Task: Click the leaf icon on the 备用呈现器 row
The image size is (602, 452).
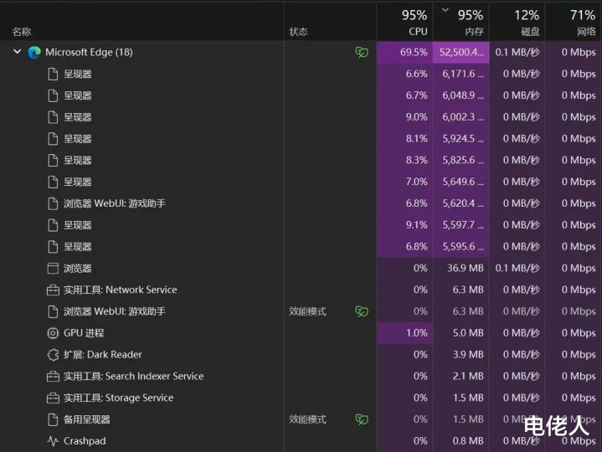Action: [361, 419]
